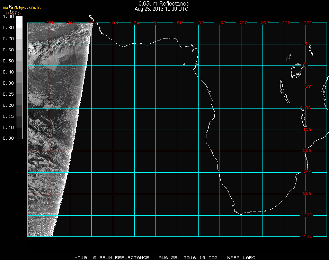Click the NASA LARC footer text
Screen dimensions: 329x260
241,258
